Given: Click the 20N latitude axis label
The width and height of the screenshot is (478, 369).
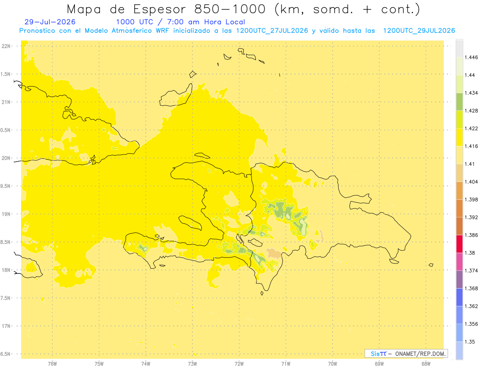Looking at the screenshot, I should coord(7,158).
